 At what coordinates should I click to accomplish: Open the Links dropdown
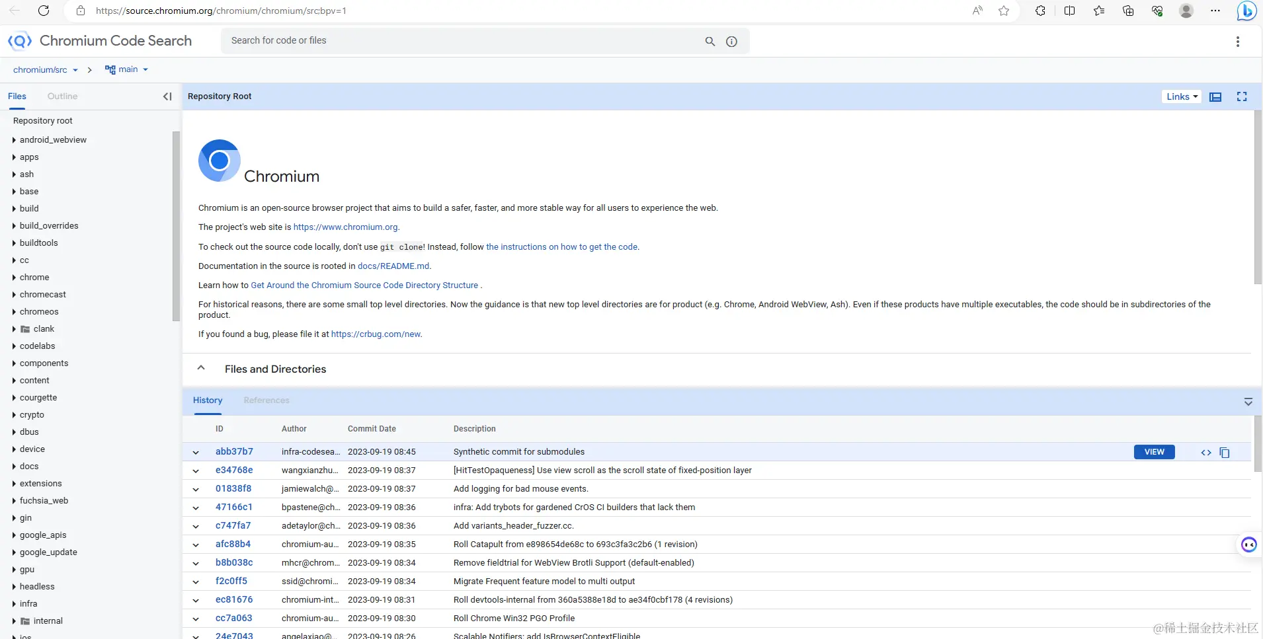tap(1182, 96)
